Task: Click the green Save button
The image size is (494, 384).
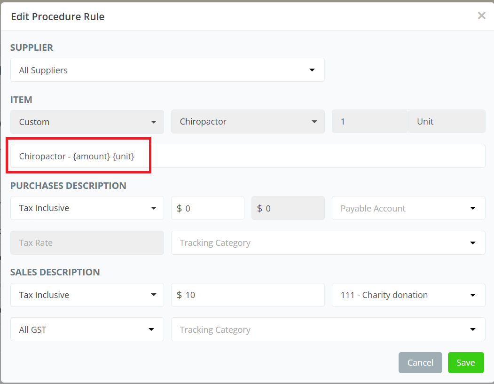Action: point(465,362)
